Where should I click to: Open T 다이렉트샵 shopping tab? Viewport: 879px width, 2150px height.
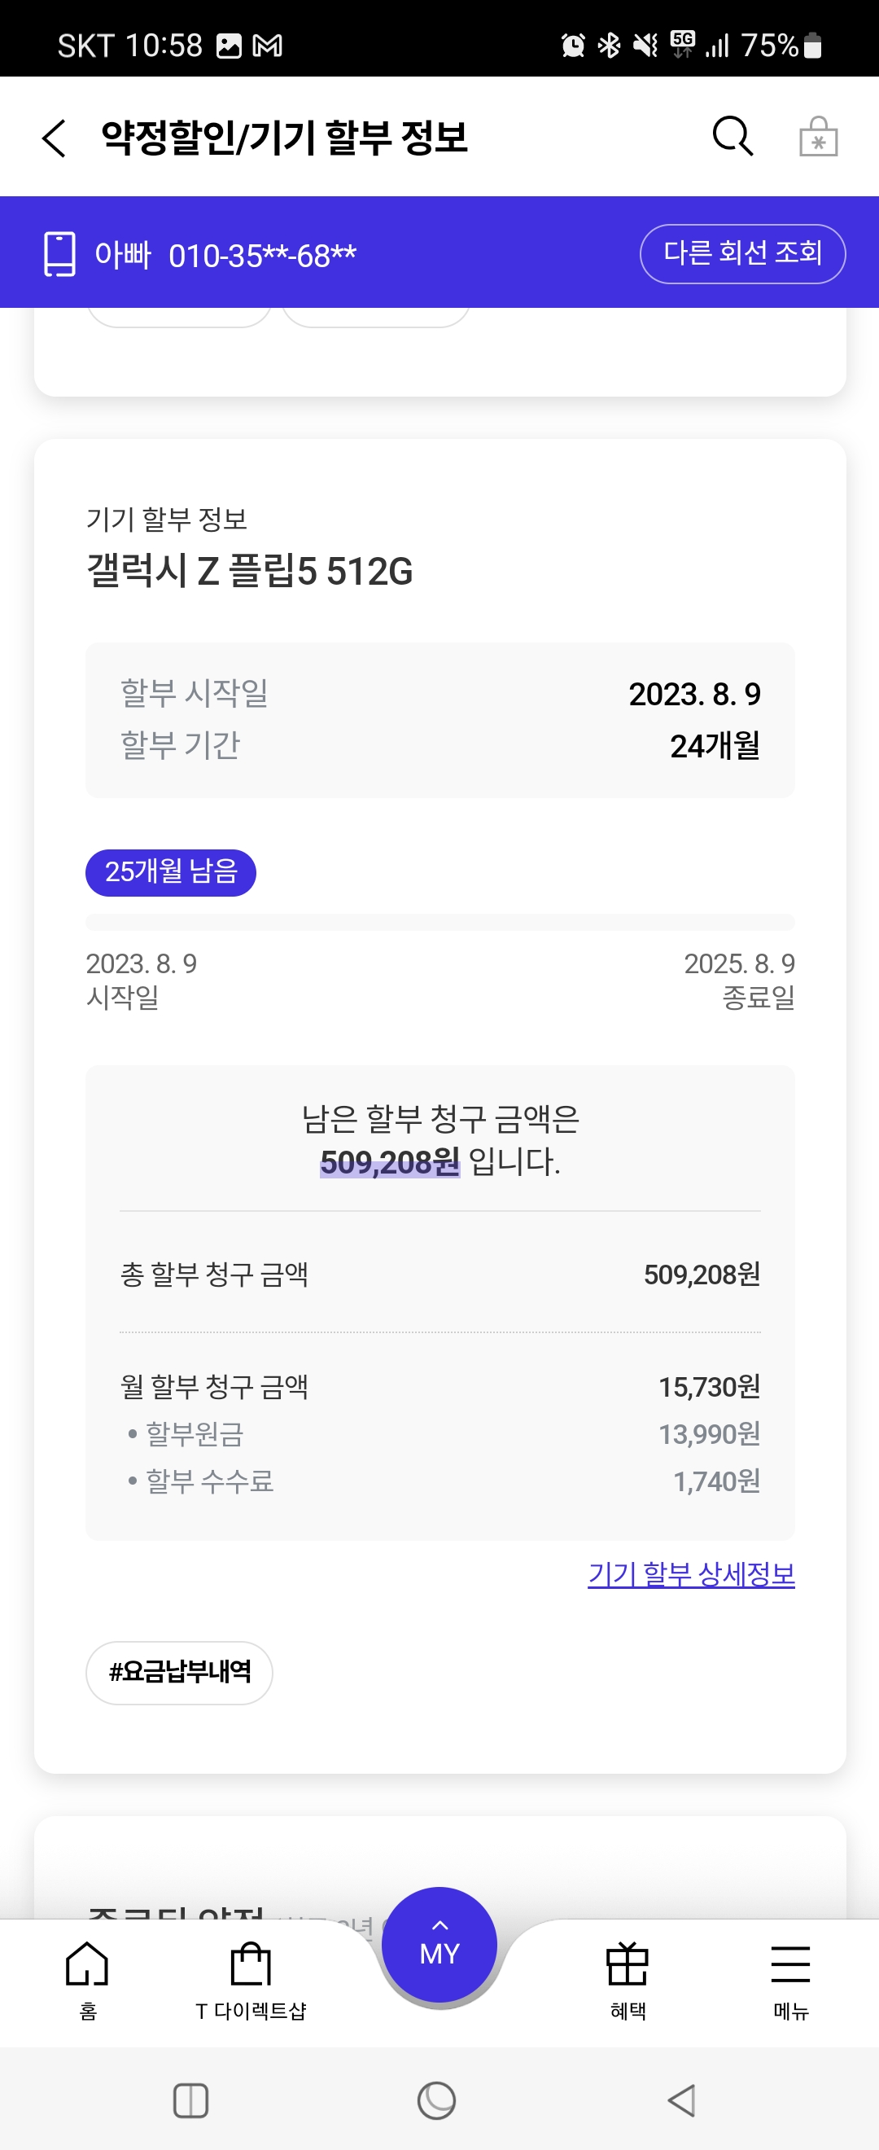pyautogui.click(x=251, y=1980)
